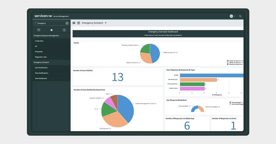Click the orange Not Acknowledged legend swatch
The height and width of the screenshot is (144, 276).
pos(230,104)
